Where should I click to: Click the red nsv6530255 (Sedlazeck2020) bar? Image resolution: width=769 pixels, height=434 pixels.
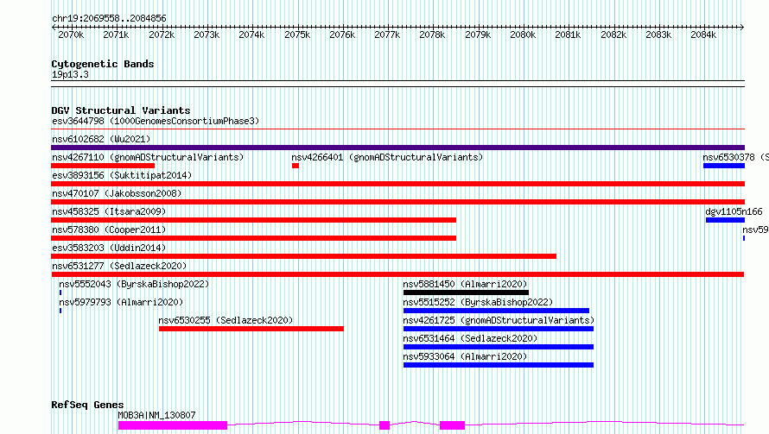[x=251, y=329]
